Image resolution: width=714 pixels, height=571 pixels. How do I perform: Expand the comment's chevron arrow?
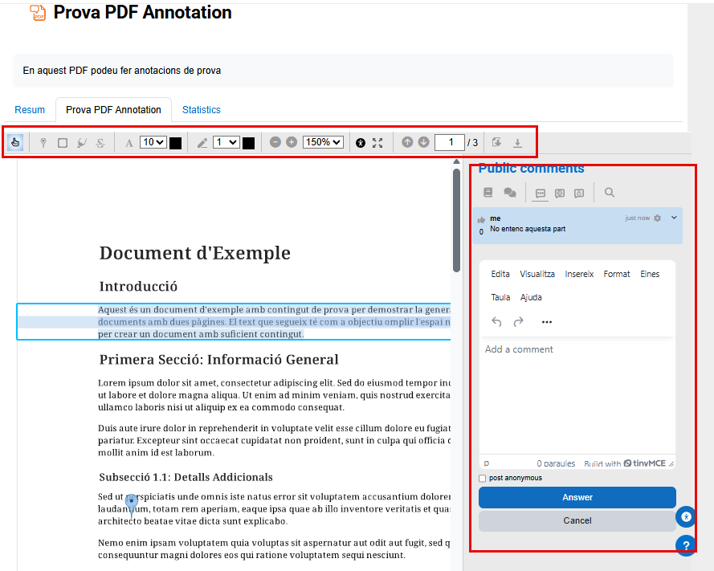[x=674, y=218]
